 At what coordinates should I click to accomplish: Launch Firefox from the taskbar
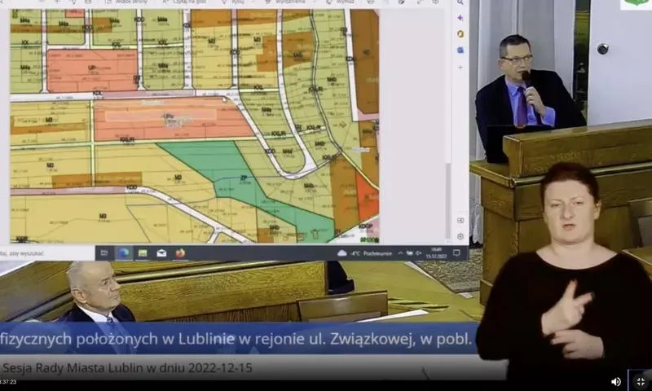(x=180, y=253)
